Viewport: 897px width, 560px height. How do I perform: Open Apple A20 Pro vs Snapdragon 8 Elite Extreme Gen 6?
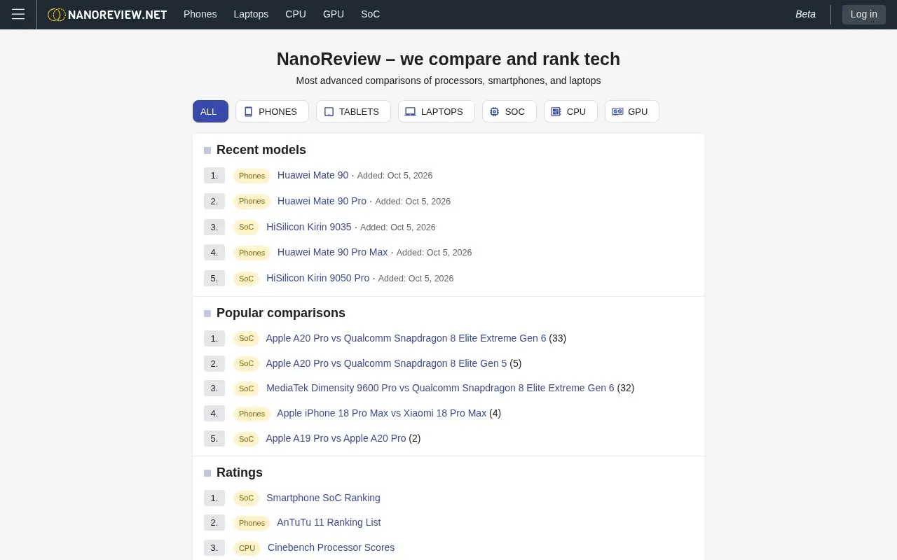click(406, 338)
